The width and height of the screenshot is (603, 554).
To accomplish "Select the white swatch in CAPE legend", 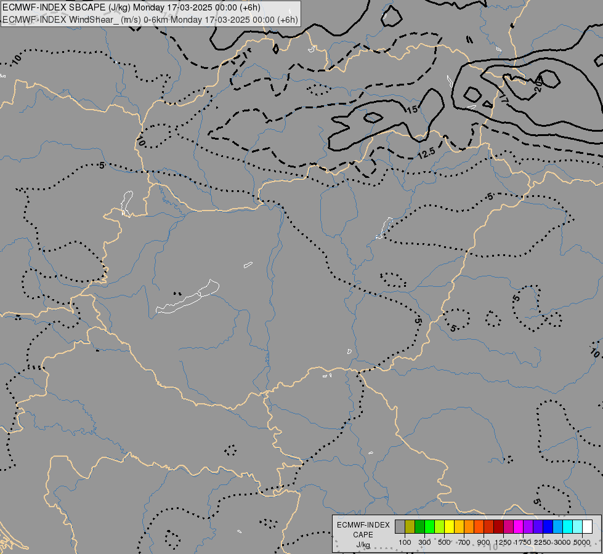I will (587, 526).
